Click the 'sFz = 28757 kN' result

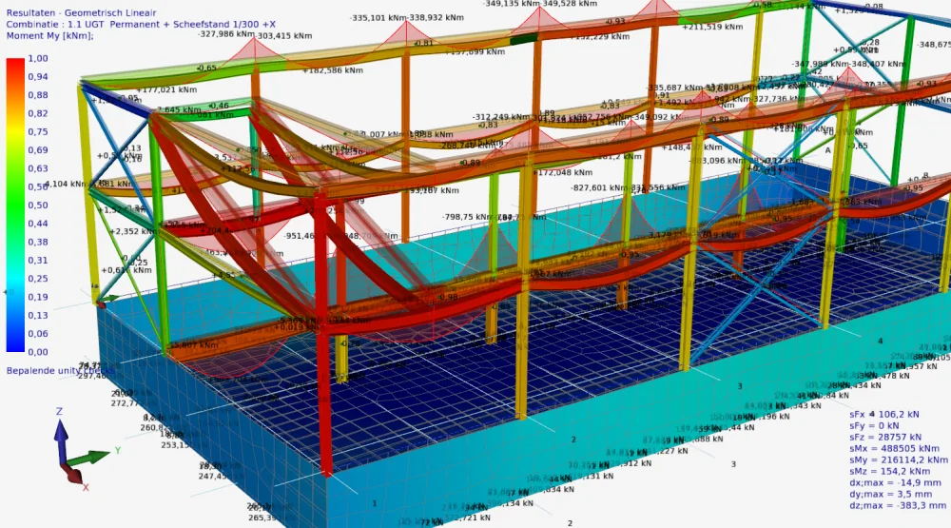click(x=884, y=437)
